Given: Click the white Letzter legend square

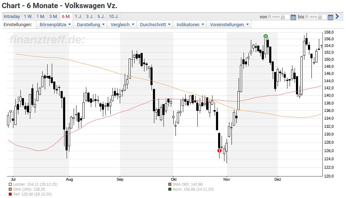Looking at the screenshot, I should (10, 184).
